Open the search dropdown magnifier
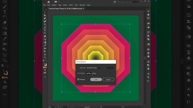The width and height of the screenshot is (193, 108). click(x=119, y=2)
